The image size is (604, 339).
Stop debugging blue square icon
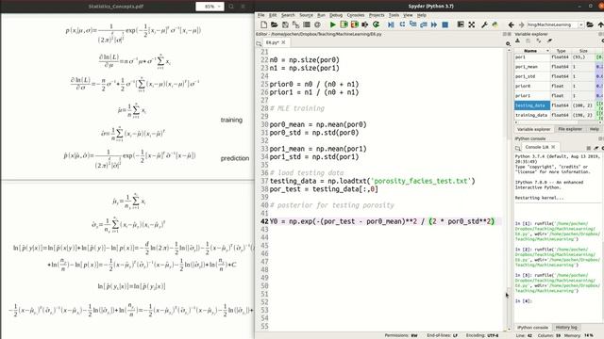coord(445,24)
